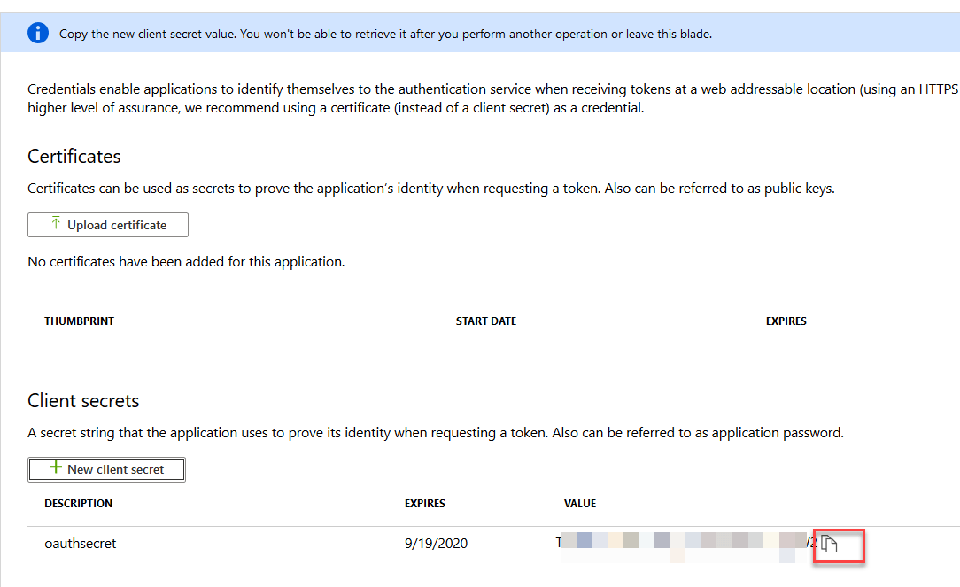Select the oauthsecret client secret entry
This screenshot has height=587, width=960.
pyautogui.click(x=80, y=543)
